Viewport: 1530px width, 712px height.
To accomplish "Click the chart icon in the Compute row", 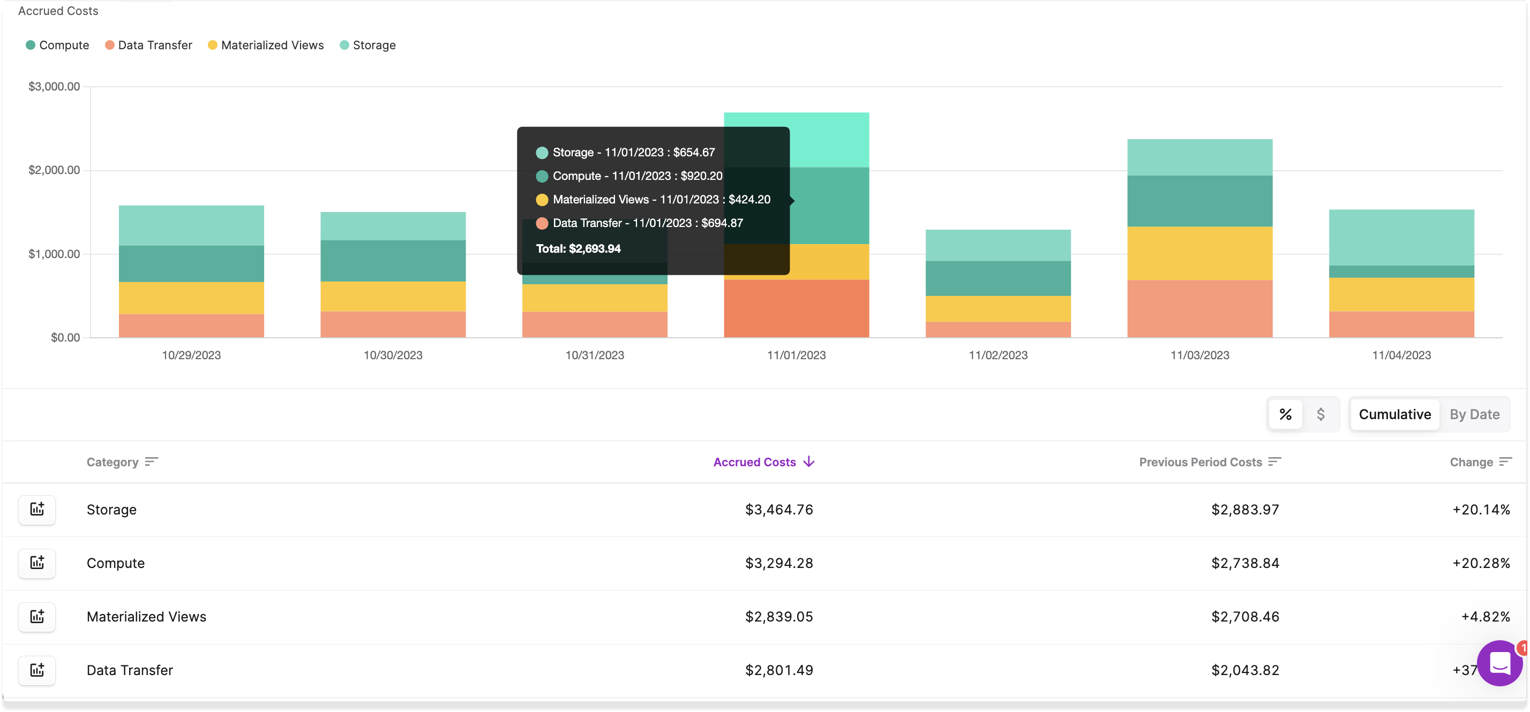I will [x=37, y=563].
